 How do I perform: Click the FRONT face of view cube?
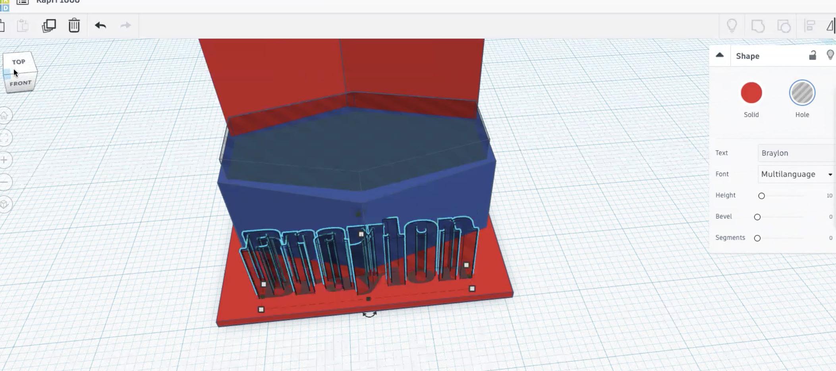tap(21, 83)
